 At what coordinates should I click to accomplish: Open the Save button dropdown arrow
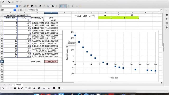coord(6,2)
